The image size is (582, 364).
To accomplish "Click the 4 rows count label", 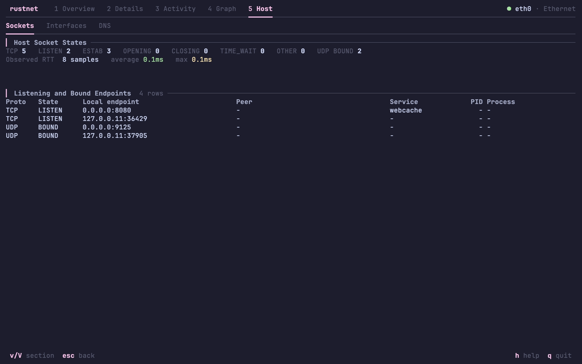I will click(151, 94).
